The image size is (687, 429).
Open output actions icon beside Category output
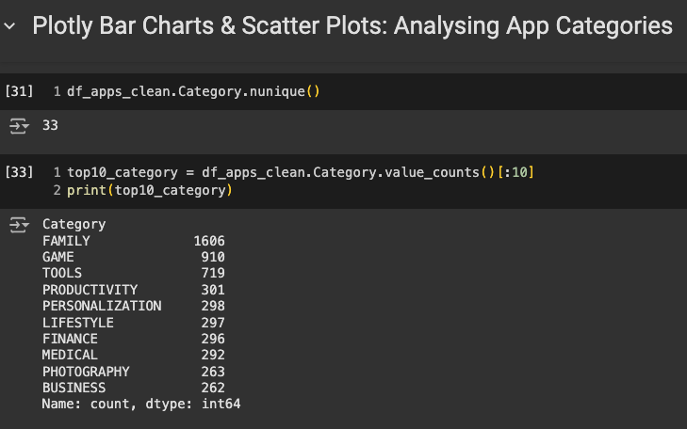(x=19, y=224)
